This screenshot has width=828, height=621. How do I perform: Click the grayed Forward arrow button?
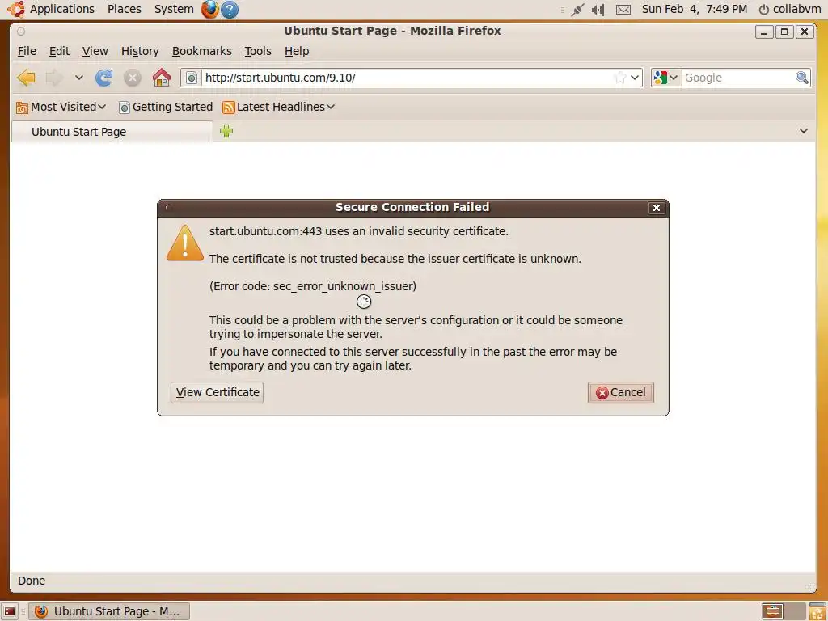pyautogui.click(x=54, y=78)
